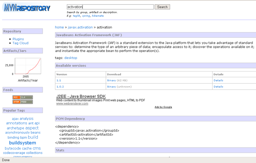The height and width of the screenshot is (163, 256).
Task: Click the RSS 2.0 feed badge
Action: (23, 98)
